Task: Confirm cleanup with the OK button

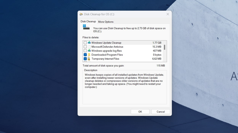Action: point(140,112)
